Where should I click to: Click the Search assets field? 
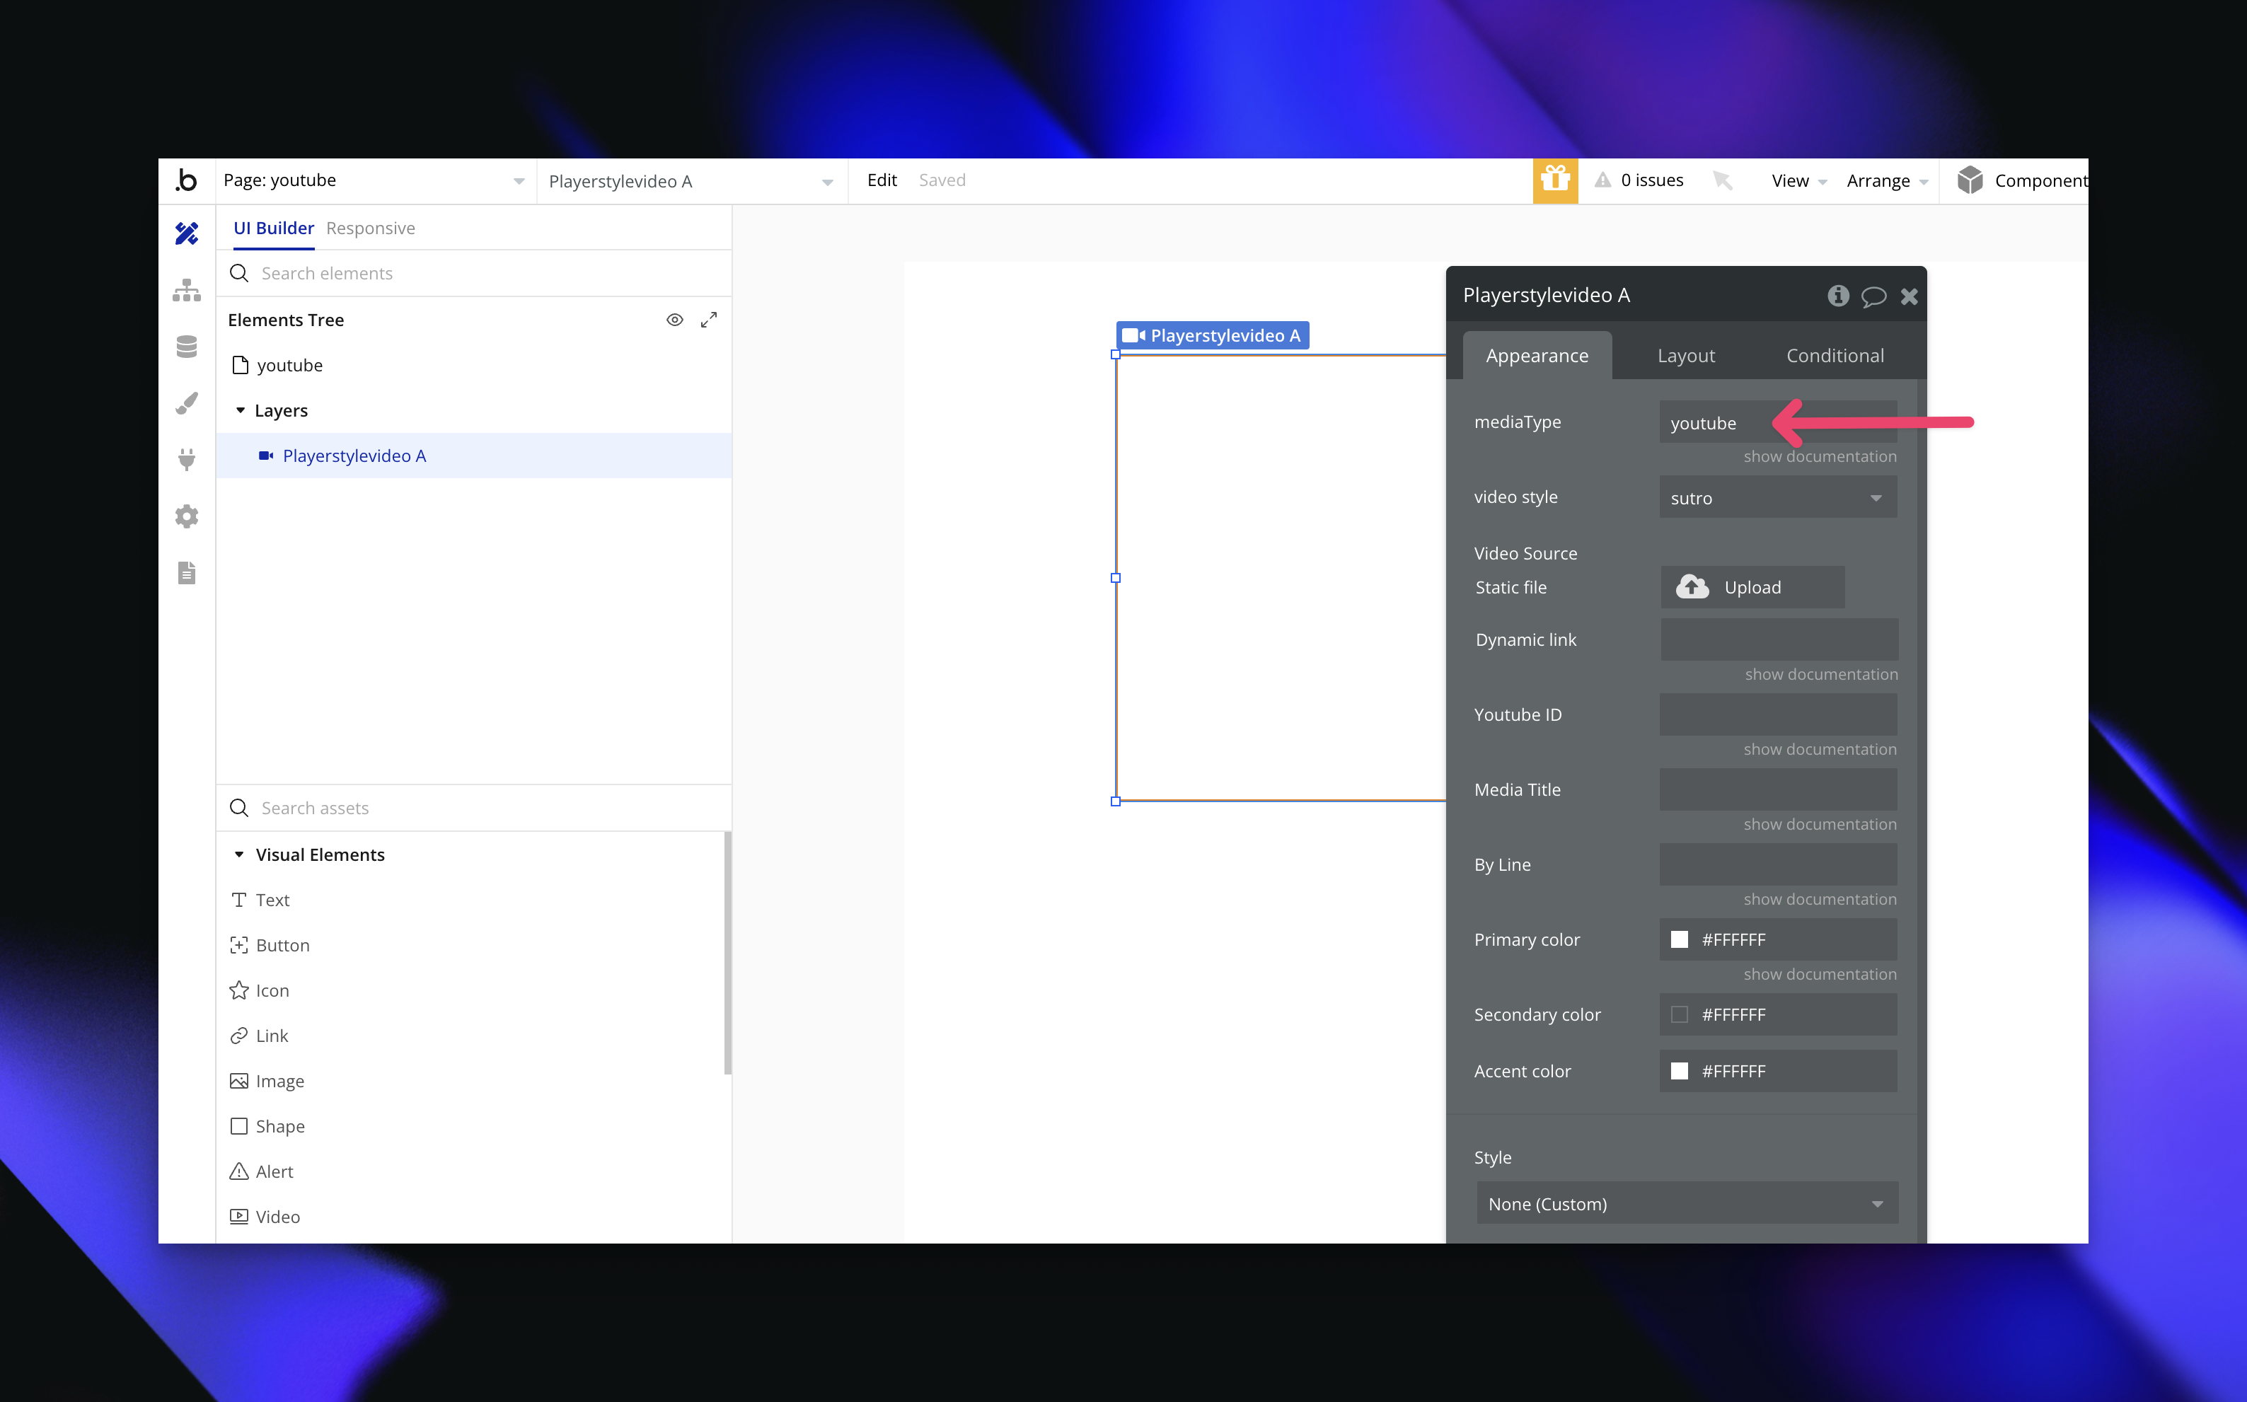474,808
